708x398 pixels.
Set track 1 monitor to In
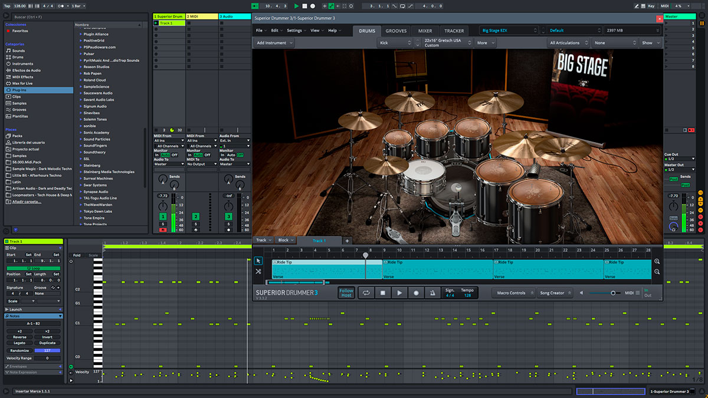157,154
